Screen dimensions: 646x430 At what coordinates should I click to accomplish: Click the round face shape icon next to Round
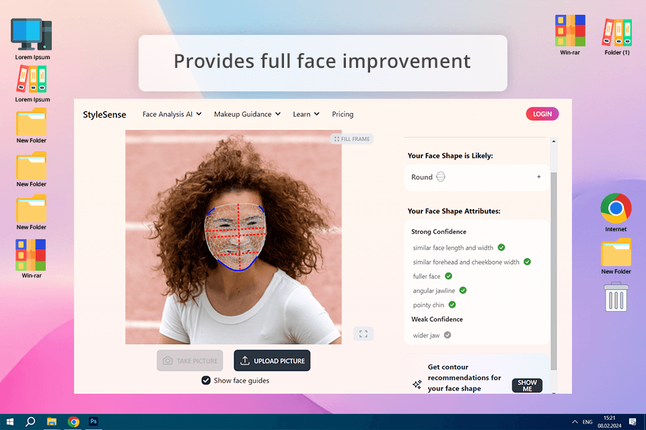440,177
